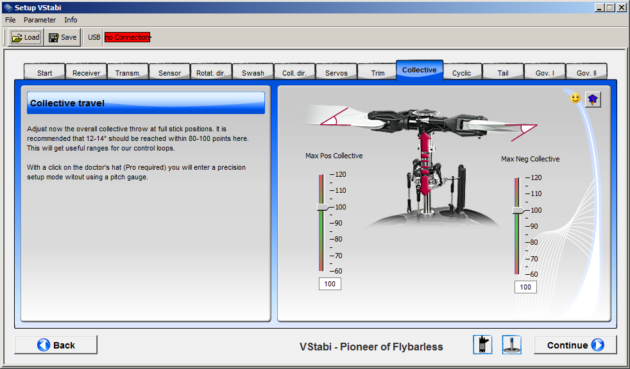Click the stick icon near Continue

point(511,345)
